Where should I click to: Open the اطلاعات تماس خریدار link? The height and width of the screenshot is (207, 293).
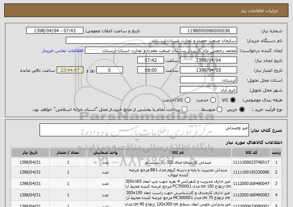click(63, 51)
